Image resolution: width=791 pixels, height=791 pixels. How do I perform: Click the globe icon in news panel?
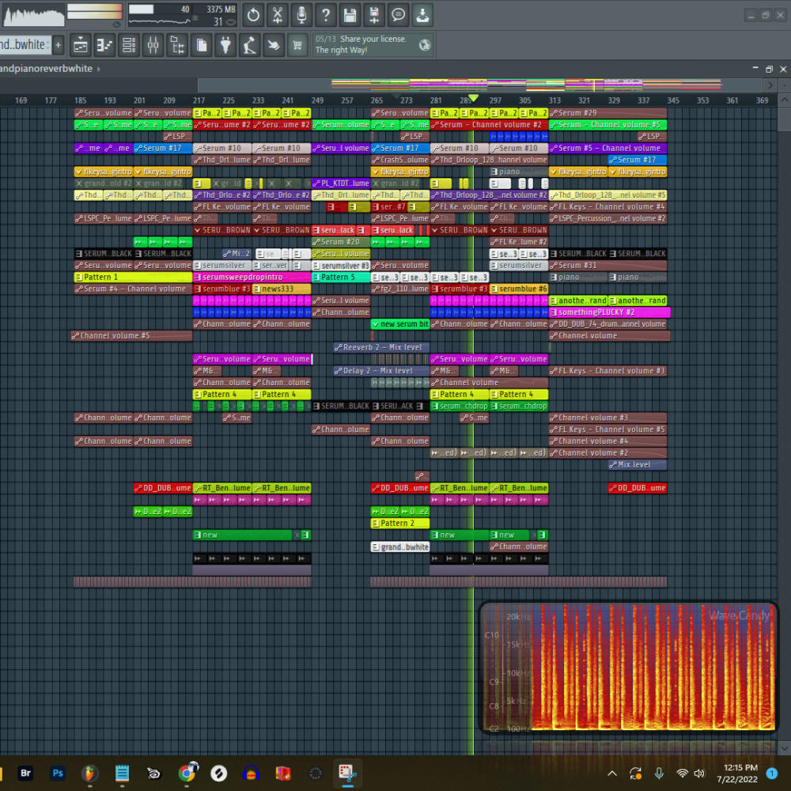click(425, 45)
